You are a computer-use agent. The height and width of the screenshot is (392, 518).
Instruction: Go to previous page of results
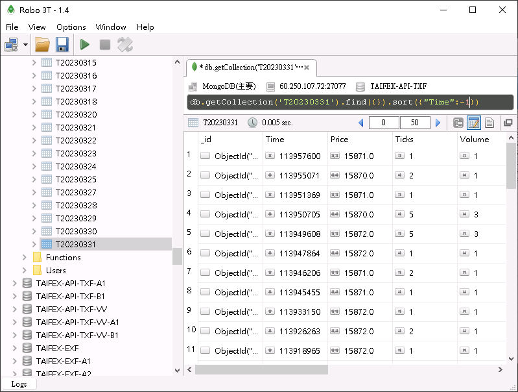coord(360,123)
